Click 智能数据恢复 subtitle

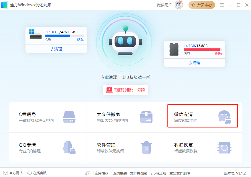click(x=186, y=151)
